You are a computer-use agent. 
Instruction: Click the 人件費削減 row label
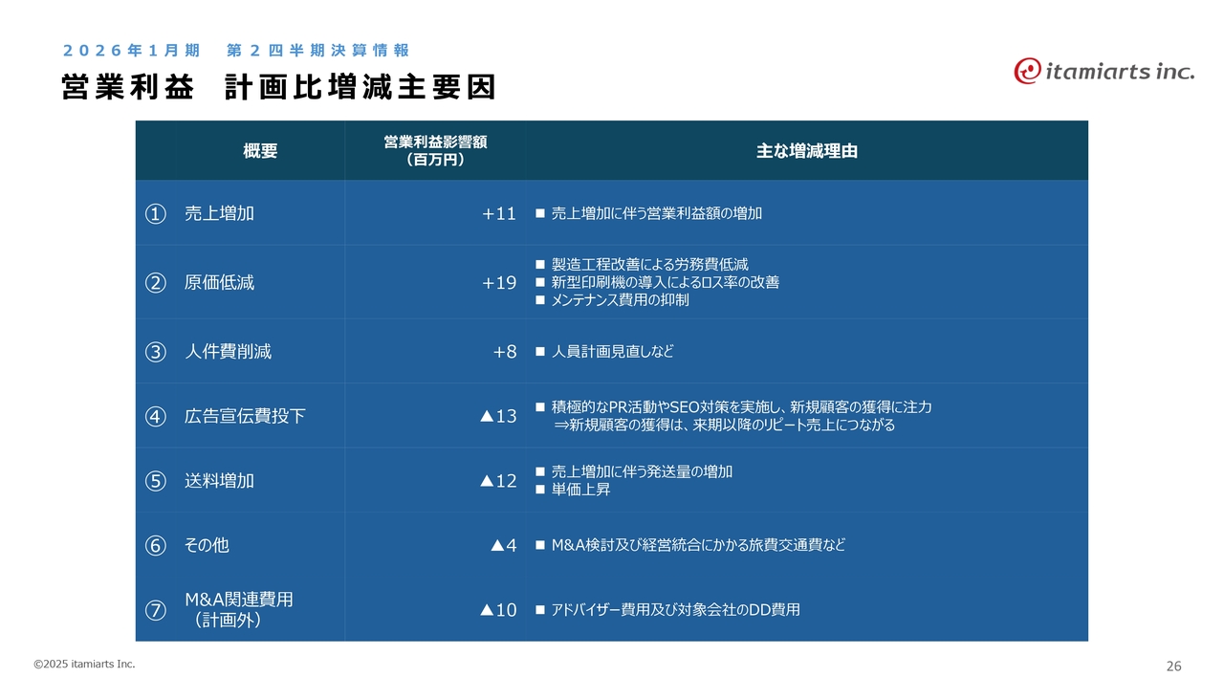coord(228,352)
